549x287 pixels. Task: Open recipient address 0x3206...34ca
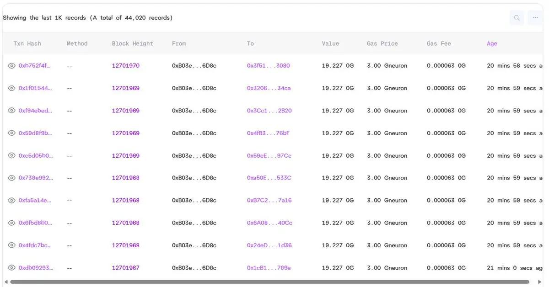[x=269, y=88]
